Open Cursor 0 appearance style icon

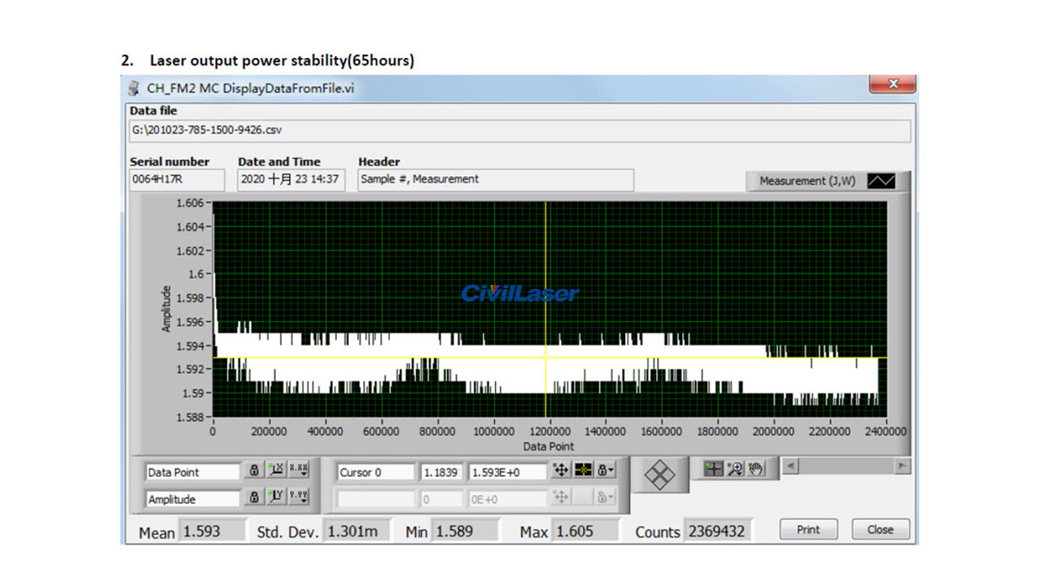[582, 471]
